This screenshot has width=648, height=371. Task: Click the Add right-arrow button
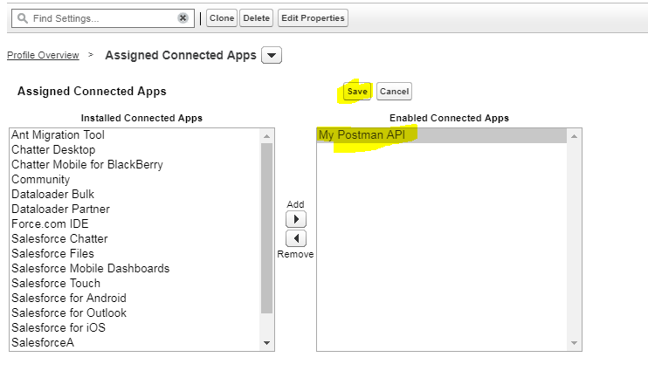coord(296,219)
